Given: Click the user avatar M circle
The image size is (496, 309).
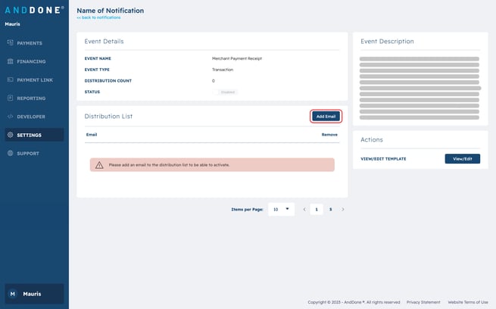Looking at the screenshot, I should pyautogui.click(x=12, y=294).
